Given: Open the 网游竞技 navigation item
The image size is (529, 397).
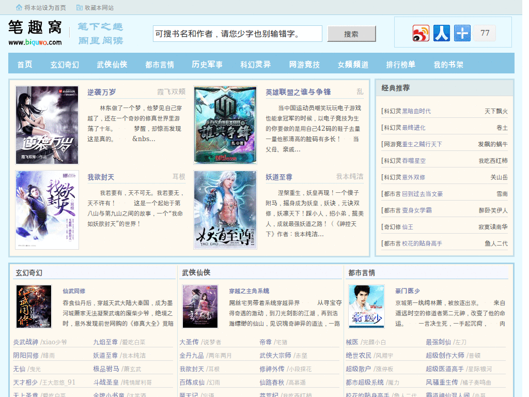Looking at the screenshot, I should pyautogui.click(x=304, y=65).
